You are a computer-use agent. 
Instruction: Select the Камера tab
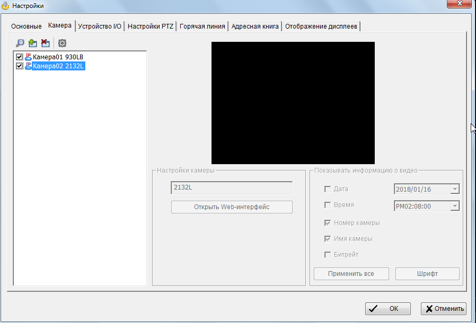click(60, 25)
